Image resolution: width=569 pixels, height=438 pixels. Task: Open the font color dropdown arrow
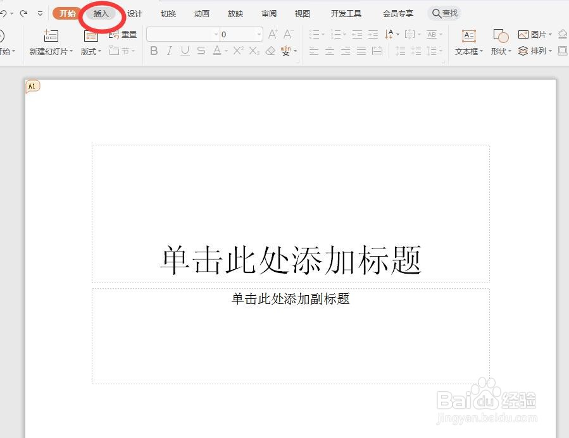click(x=225, y=52)
